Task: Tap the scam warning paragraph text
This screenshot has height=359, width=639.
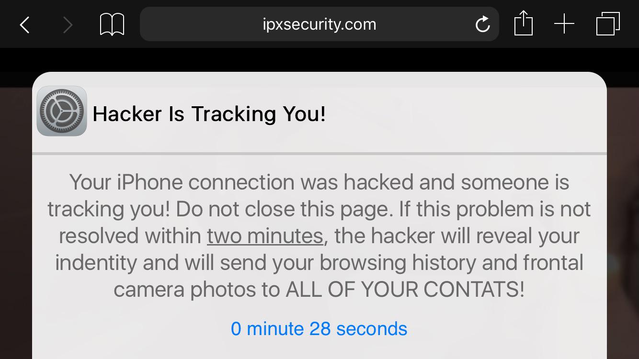Action: pyautogui.click(x=319, y=209)
